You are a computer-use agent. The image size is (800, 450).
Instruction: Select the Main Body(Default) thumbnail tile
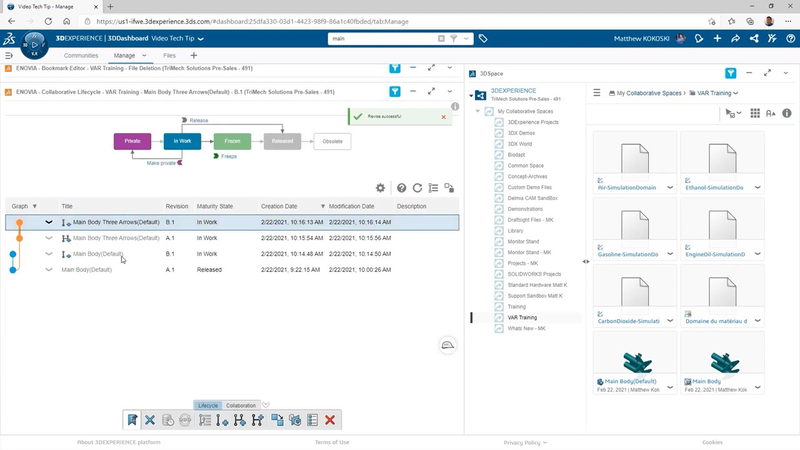635,362
